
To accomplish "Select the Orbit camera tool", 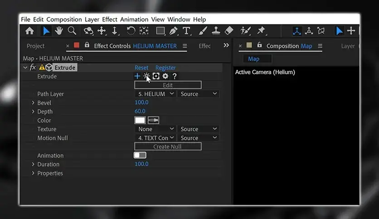I will 88,31.
